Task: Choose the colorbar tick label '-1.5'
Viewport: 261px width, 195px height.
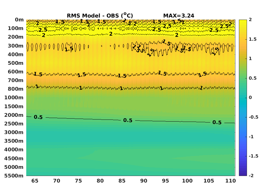Action: click(x=254, y=156)
